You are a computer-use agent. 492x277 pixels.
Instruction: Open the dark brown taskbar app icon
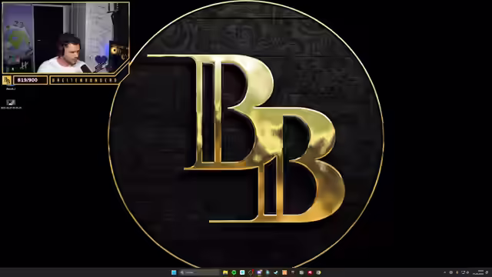[293, 272]
